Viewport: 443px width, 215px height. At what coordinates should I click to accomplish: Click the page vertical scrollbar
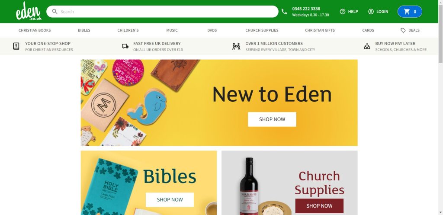440,107
